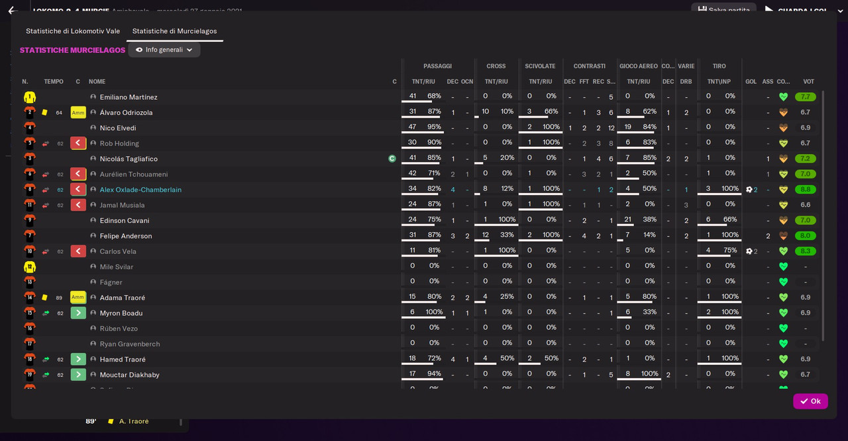Click the OCN column header
The height and width of the screenshot is (441, 848).
pos(467,82)
